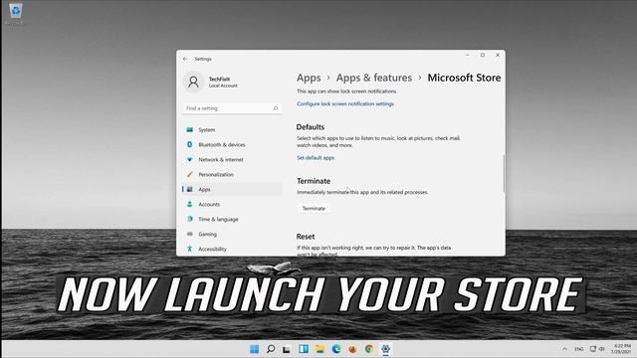637x358 pixels.
Task: Minimize the Settings window
Action: tap(468, 56)
